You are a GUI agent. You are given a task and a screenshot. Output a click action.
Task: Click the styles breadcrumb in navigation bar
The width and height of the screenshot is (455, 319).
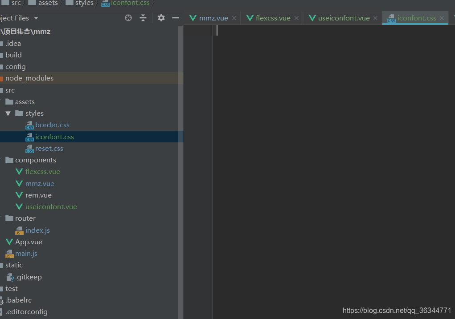[x=84, y=3]
